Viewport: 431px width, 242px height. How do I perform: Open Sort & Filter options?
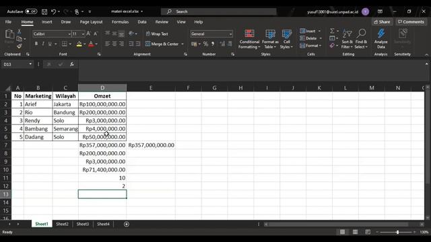point(347,39)
